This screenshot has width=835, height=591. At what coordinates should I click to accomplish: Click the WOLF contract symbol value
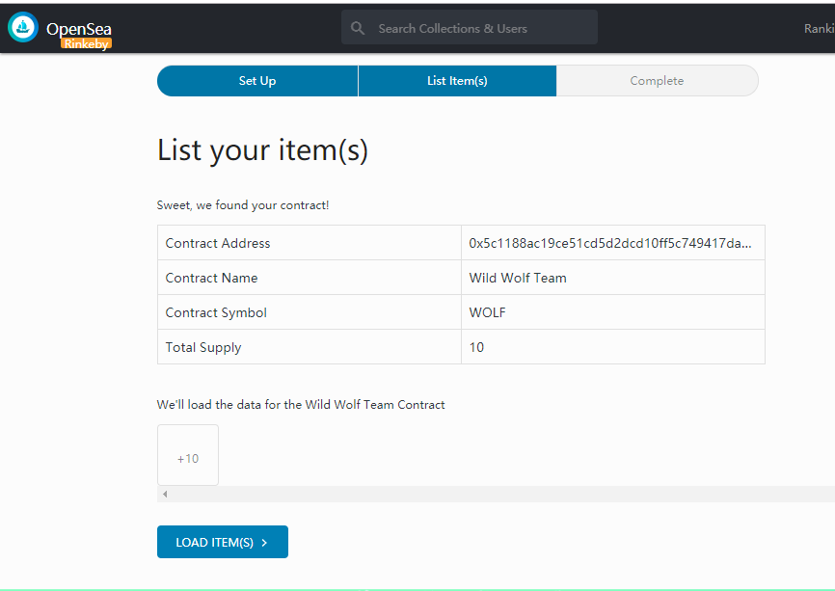(x=488, y=312)
